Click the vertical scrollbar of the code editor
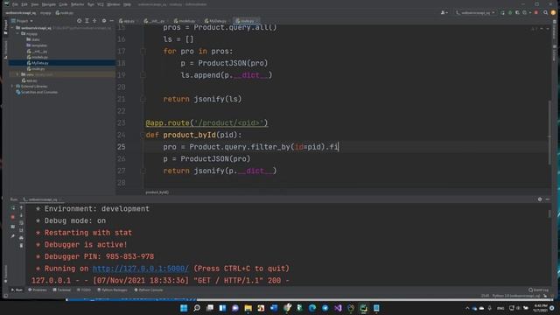Screen dimensions: 560x315 [549, 132]
